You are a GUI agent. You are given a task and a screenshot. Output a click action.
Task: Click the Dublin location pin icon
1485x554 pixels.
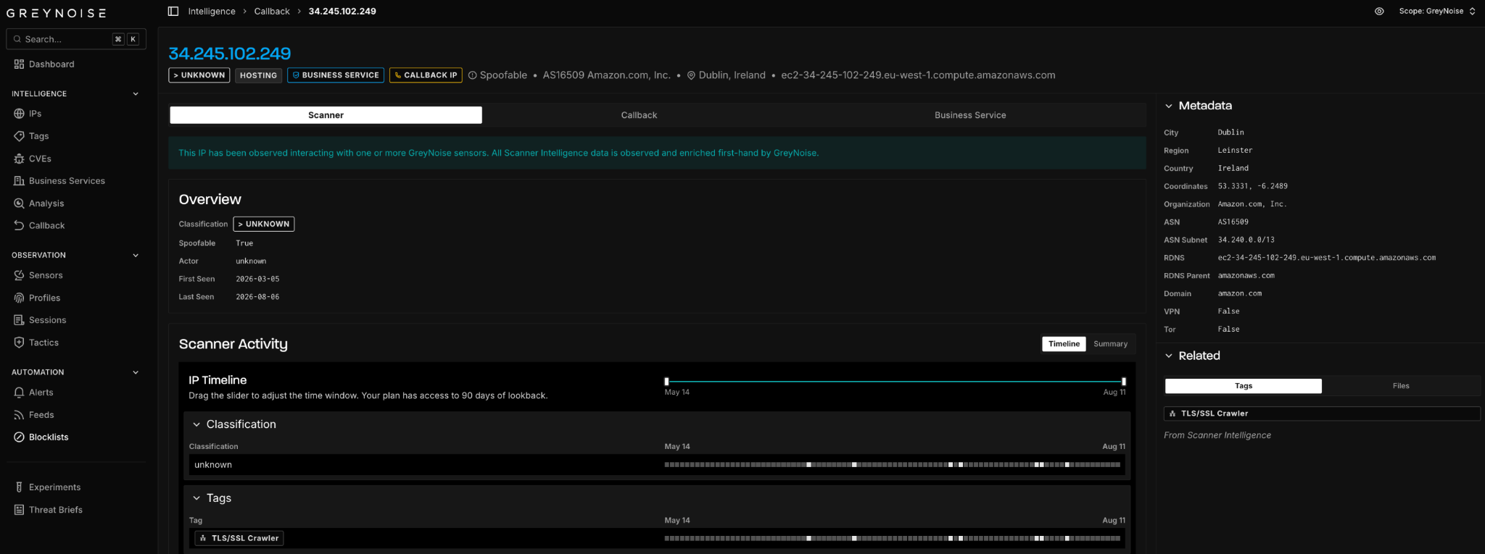point(691,75)
